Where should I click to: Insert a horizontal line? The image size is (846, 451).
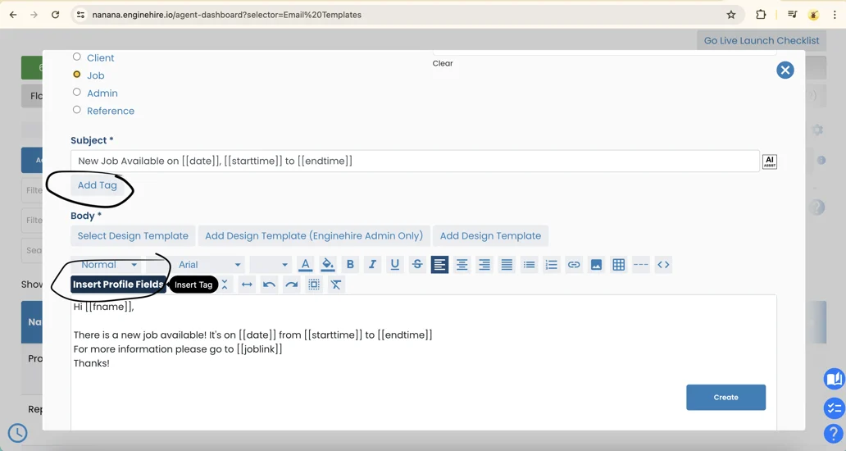[x=641, y=264]
